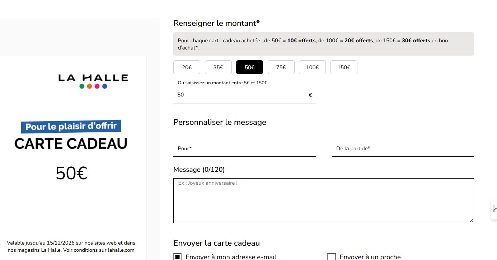This screenshot has width=497, height=260.
Task: Choose the 100€ gift card amount
Action: (x=312, y=67)
